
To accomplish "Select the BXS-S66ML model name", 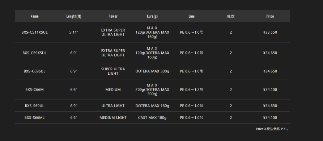I will (34, 118).
